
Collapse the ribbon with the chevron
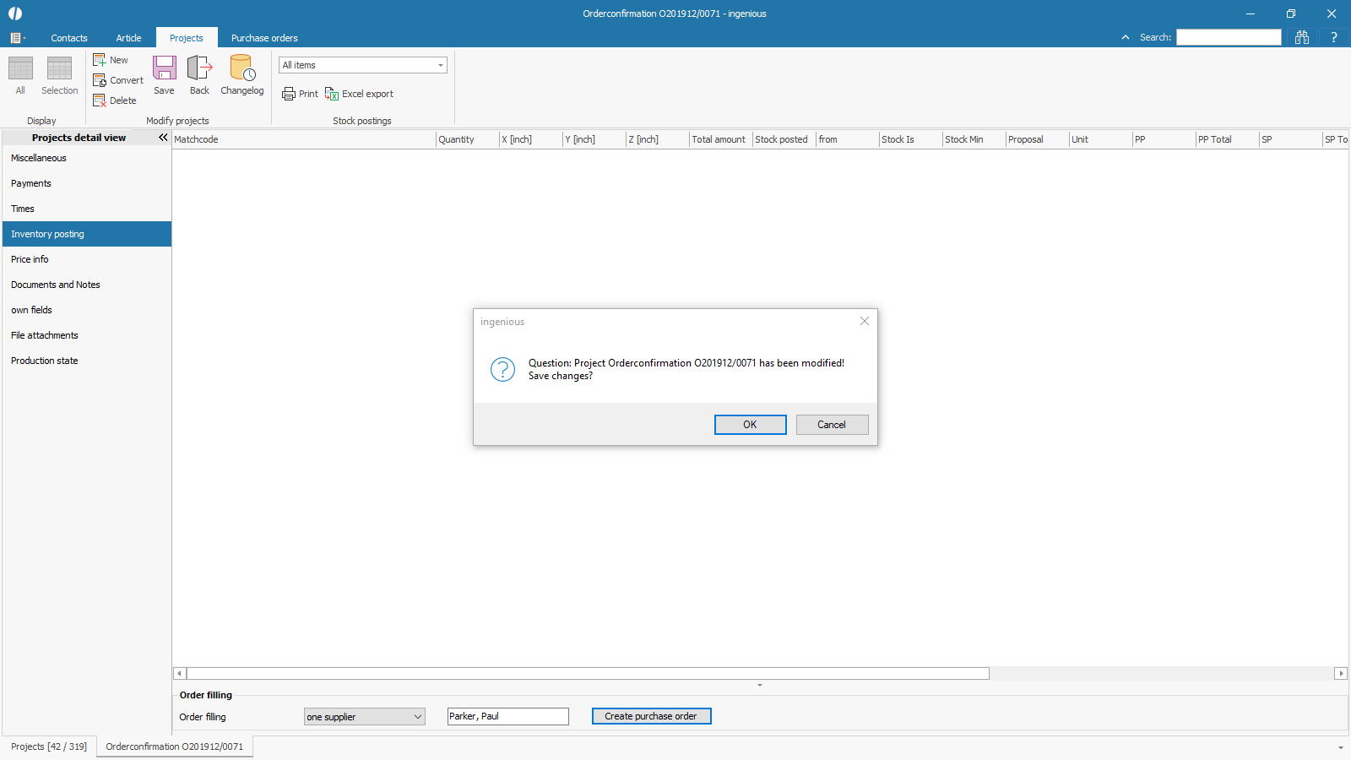1126,37
